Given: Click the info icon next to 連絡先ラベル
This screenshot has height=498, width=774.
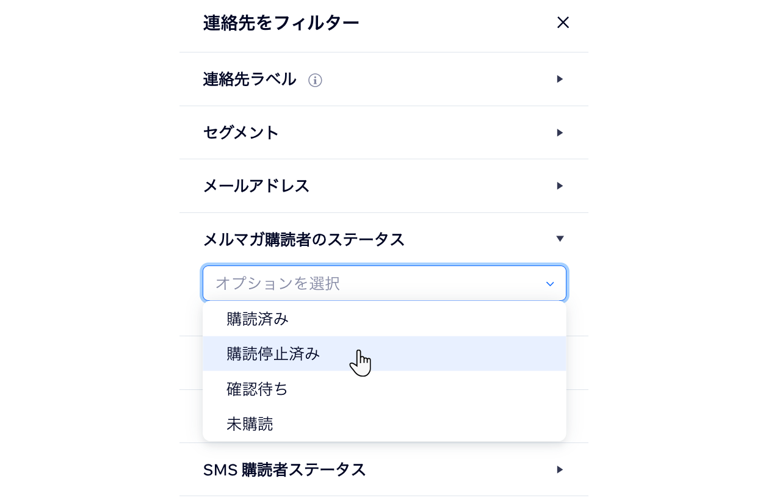Looking at the screenshot, I should (315, 80).
